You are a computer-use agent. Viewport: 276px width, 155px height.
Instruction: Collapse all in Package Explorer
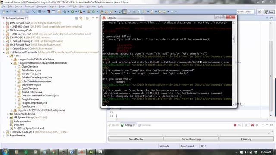tap(76, 18)
